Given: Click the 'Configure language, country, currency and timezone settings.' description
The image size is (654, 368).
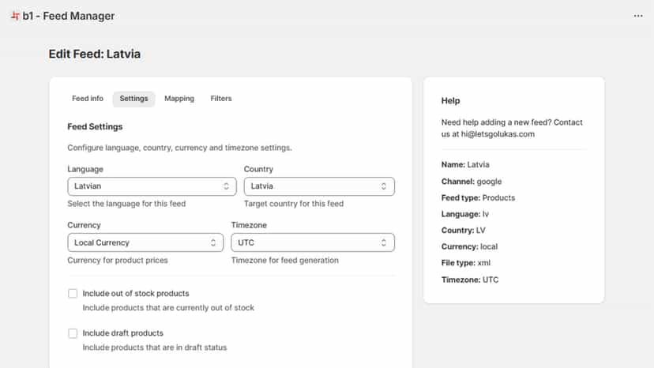Looking at the screenshot, I should point(179,148).
